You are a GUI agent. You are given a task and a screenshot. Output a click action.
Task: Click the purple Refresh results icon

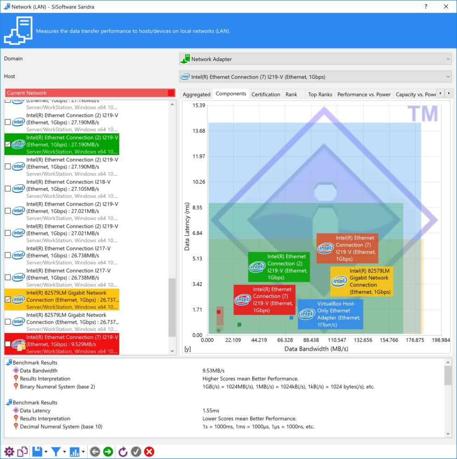(123, 452)
